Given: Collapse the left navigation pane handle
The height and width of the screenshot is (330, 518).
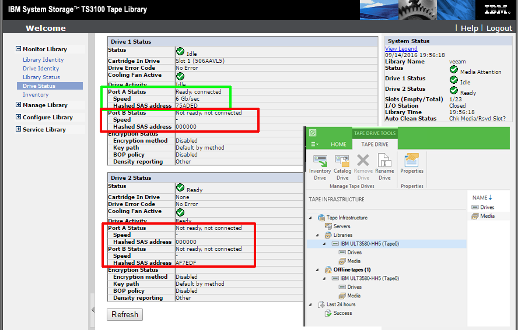Looking at the screenshot, I should pyautogui.click(x=93, y=310).
